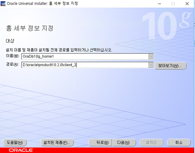Cancel installation with 취소 button

point(179,143)
